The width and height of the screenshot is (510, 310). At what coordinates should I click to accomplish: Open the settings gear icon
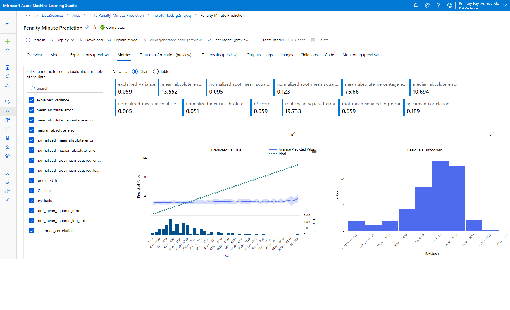pyautogui.click(x=427, y=5)
